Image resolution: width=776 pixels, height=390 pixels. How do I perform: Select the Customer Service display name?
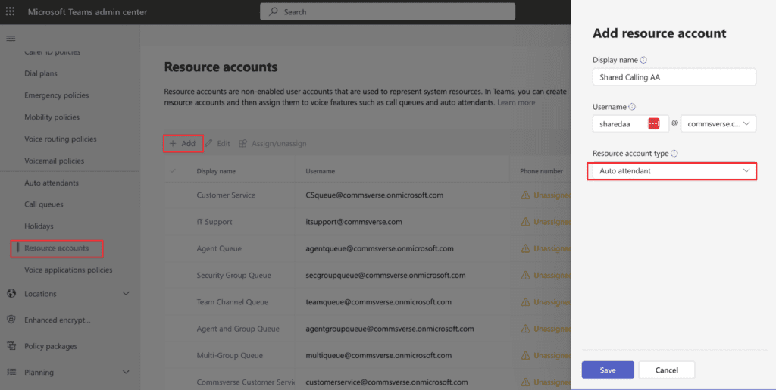[x=226, y=195]
